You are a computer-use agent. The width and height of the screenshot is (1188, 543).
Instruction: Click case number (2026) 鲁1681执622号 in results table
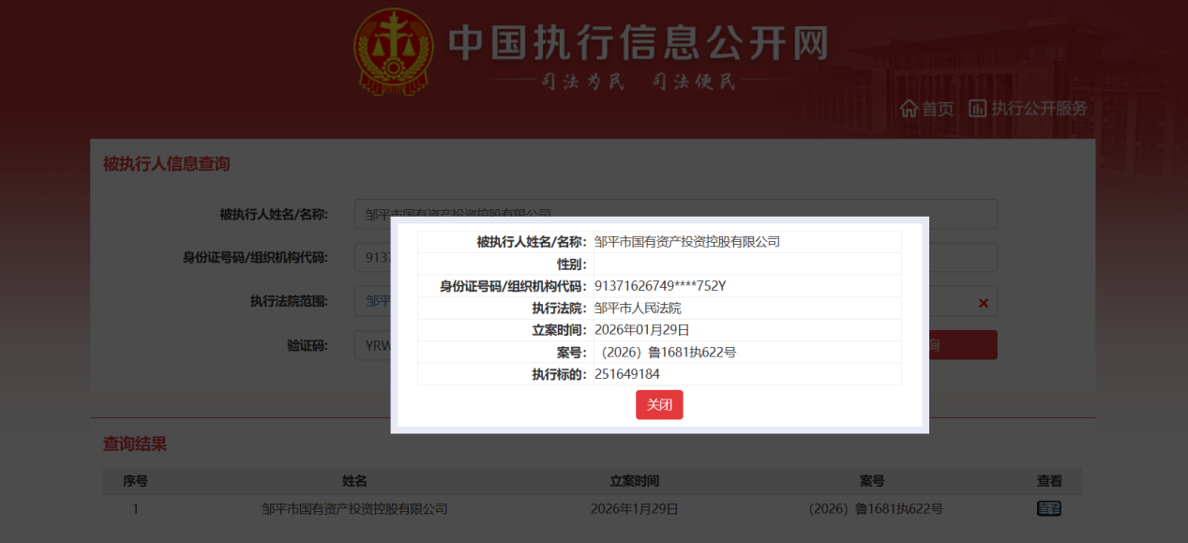(875, 509)
